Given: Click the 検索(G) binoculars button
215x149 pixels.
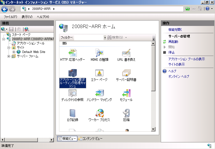Looking at the screenshot, I should pyautogui.click(x=115, y=38).
